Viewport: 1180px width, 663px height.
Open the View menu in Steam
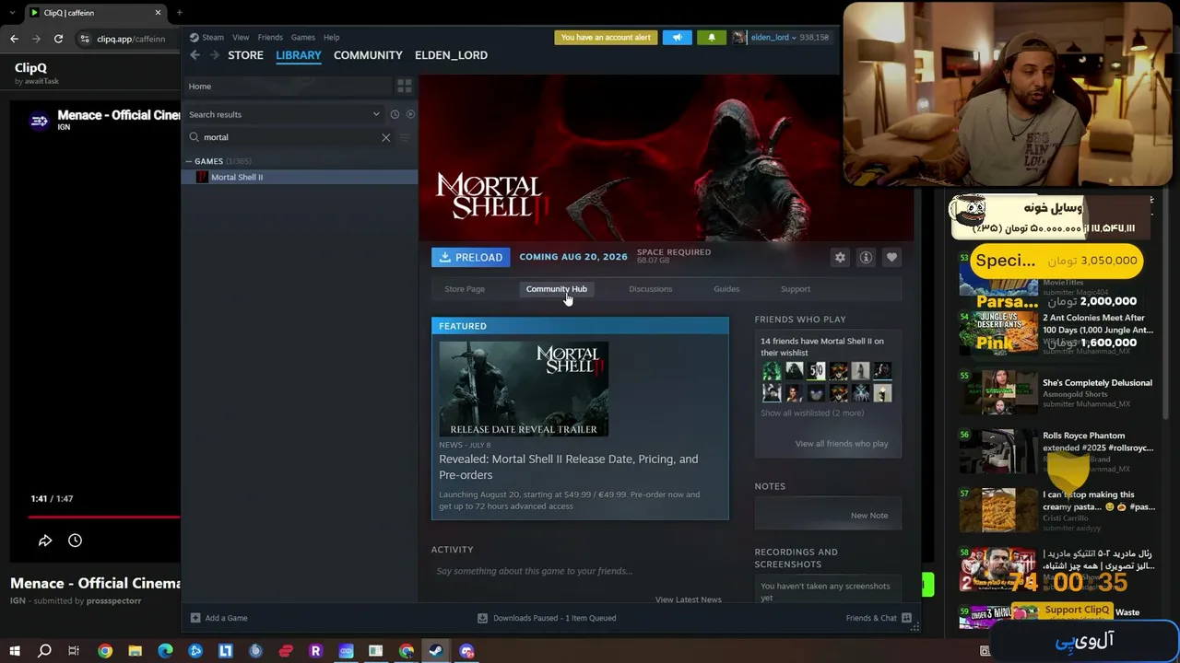tap(241, 38)
